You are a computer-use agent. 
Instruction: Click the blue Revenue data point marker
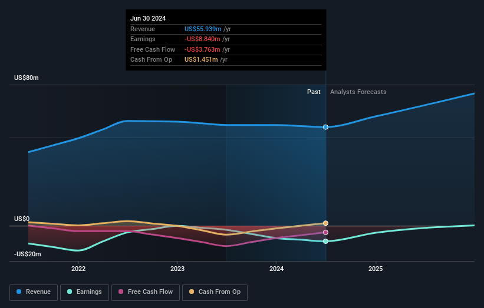point(325,127)
